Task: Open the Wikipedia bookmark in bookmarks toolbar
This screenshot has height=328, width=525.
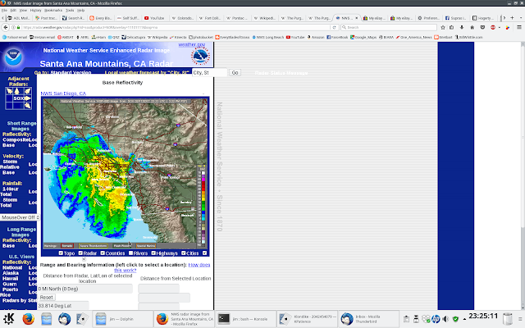Action: click(157, 37)
